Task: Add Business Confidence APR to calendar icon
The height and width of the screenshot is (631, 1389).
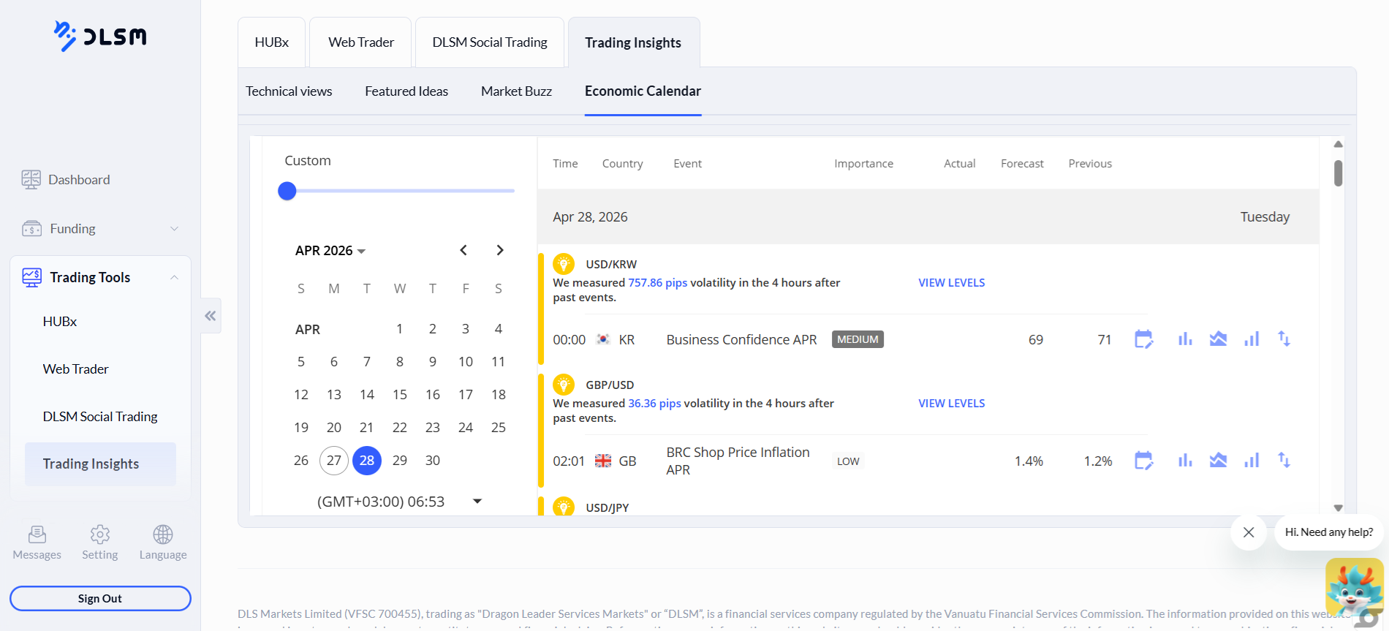Action: [x=1144, y=339]
